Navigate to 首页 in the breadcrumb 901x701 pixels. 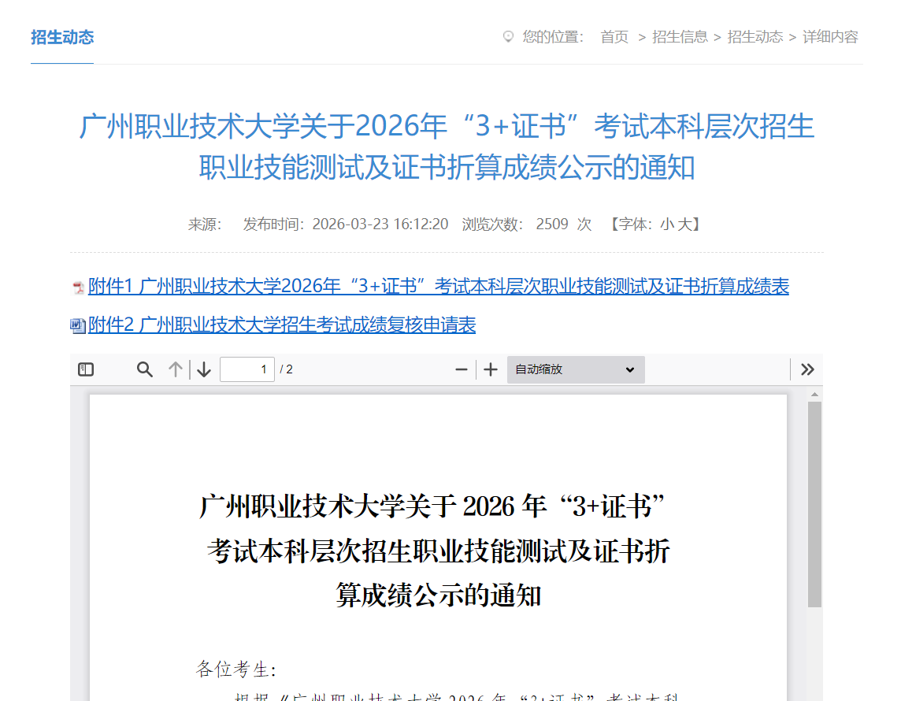pos(614,37)
